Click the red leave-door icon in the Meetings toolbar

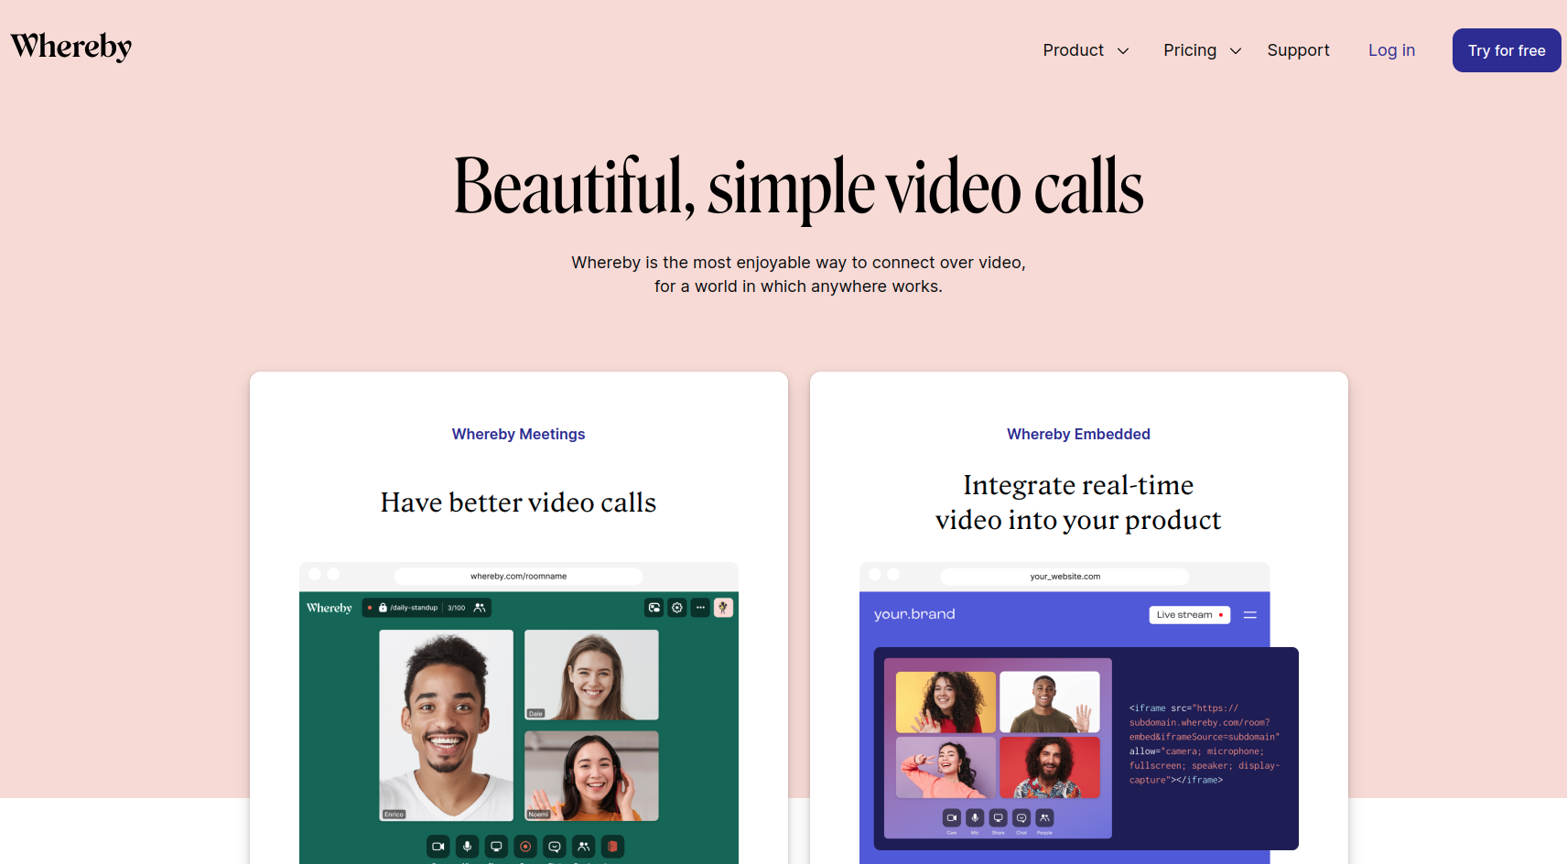(612, 847)
